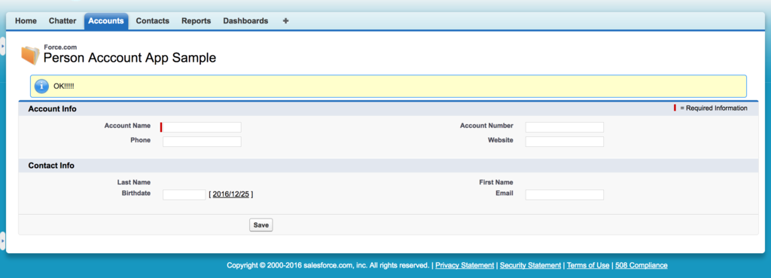771x278 pixels.
Task: Click the salesforce.com copyright text
Action: [328, 265]
